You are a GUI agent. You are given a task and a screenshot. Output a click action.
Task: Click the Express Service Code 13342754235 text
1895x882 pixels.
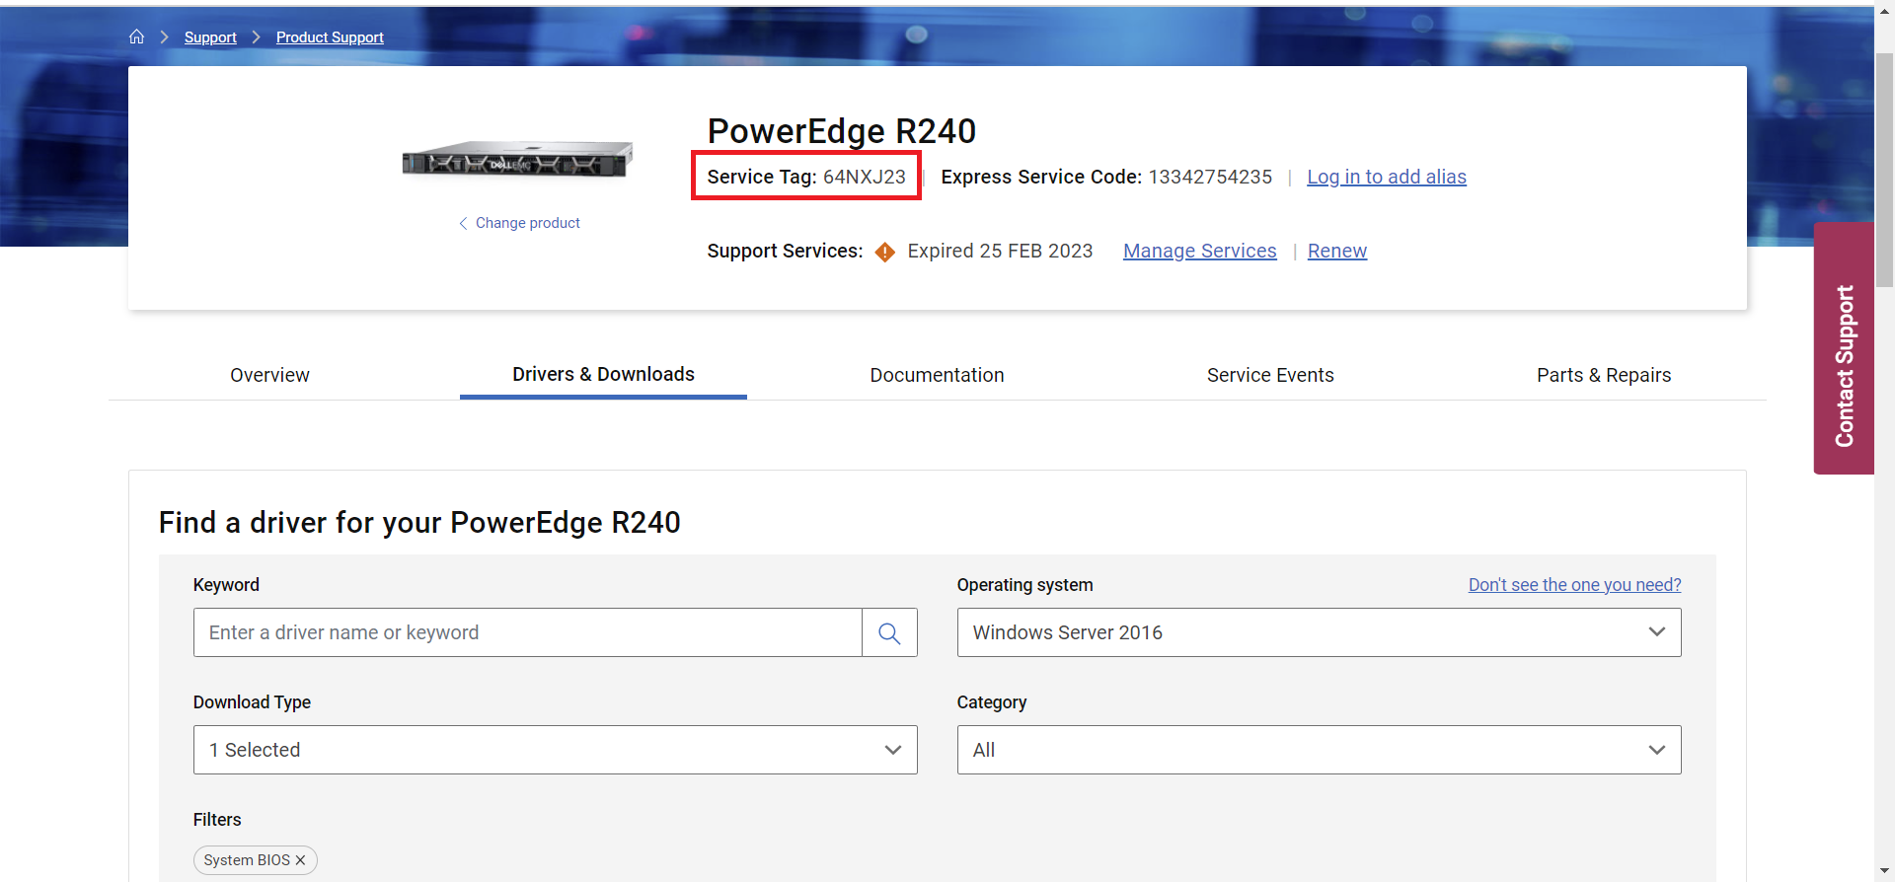[x=1106, y=177]
